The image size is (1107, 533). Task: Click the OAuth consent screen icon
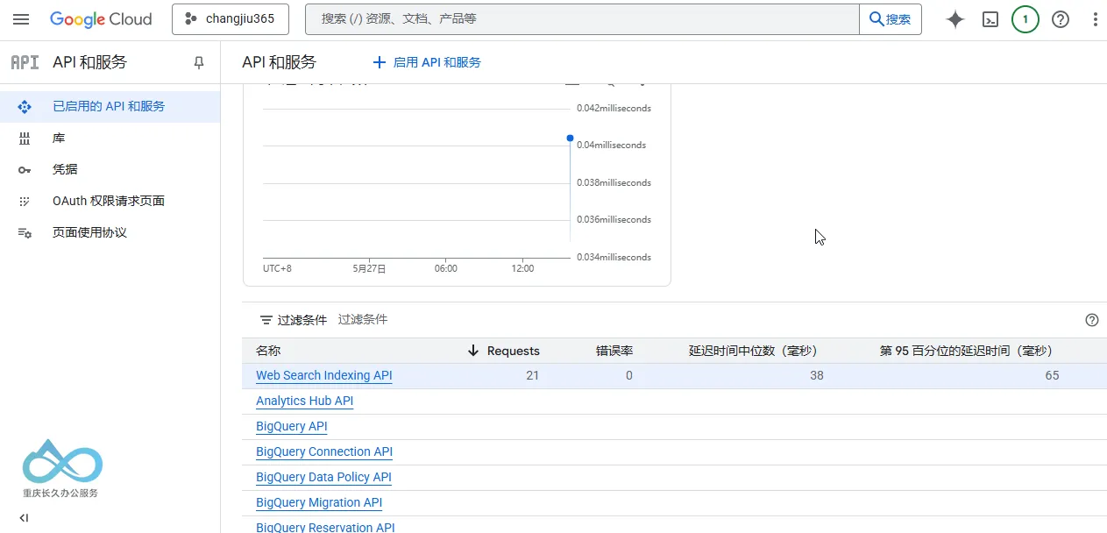click(x=25, y=201)
